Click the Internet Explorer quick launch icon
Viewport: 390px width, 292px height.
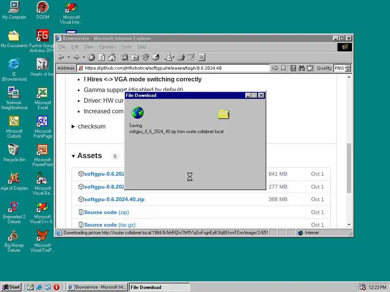pos(39,287)
